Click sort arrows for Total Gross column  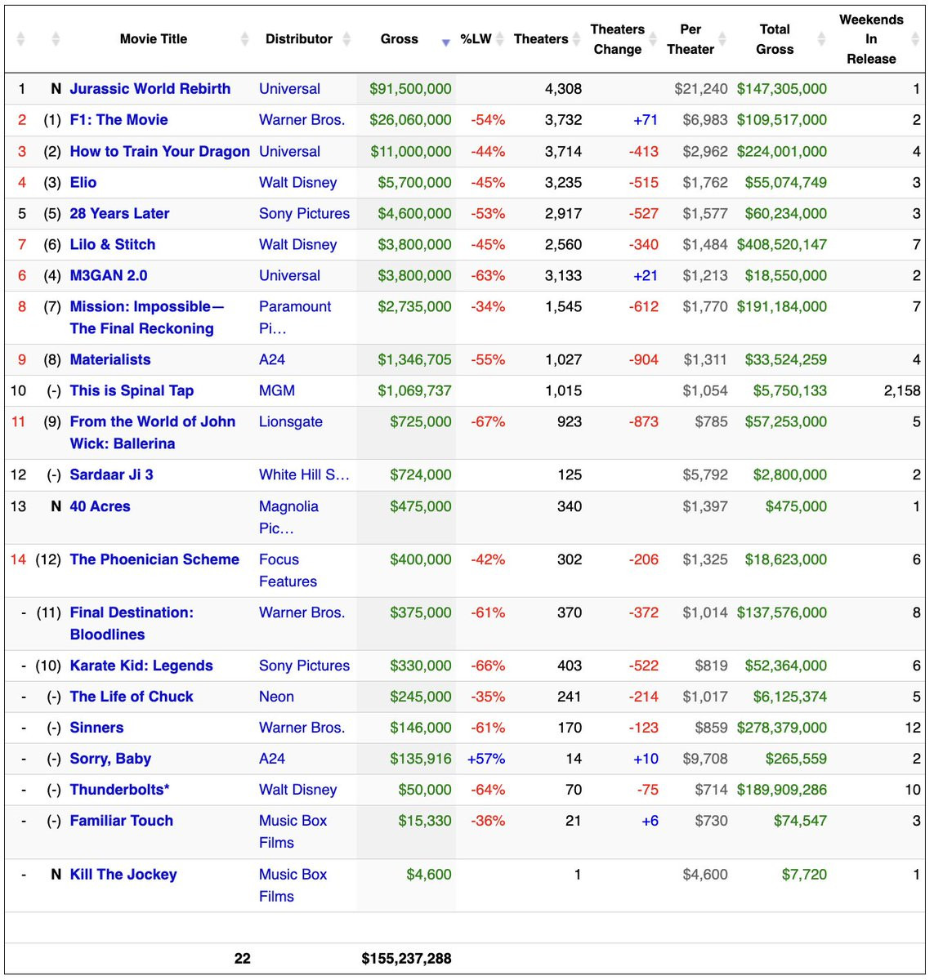point(821,39)
